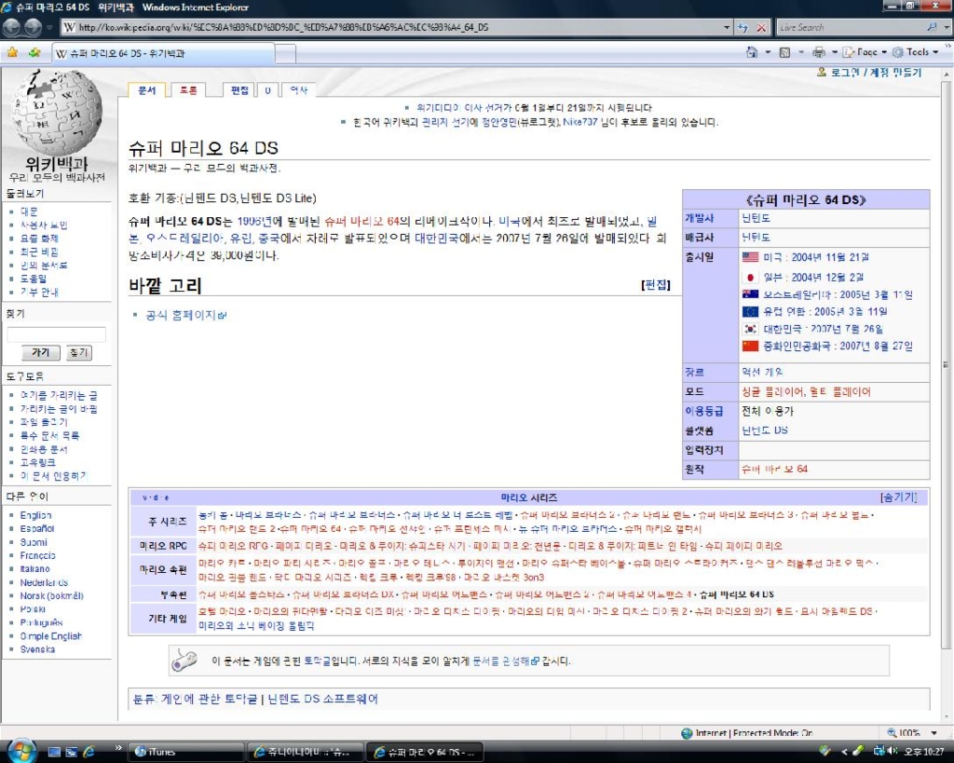Click the page vertical scrollbar
The width and height of the screenshot is (954, 763).
[x=946, y=365]
